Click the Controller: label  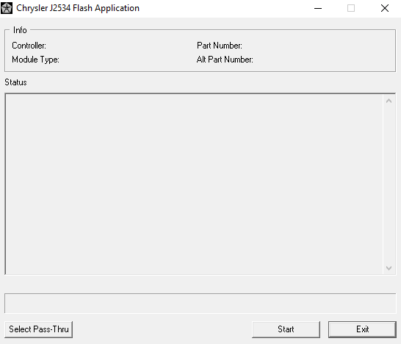pyautogui.click(x=29, y=46)
